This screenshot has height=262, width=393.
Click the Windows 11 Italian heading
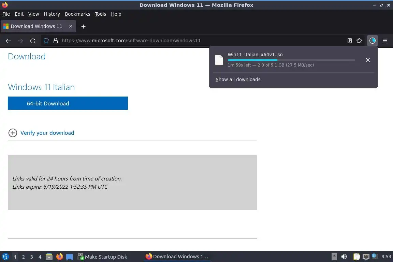click(x=41, y=87)
